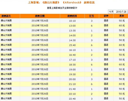Click 国语 in the 14:30 row

(106, 40)
